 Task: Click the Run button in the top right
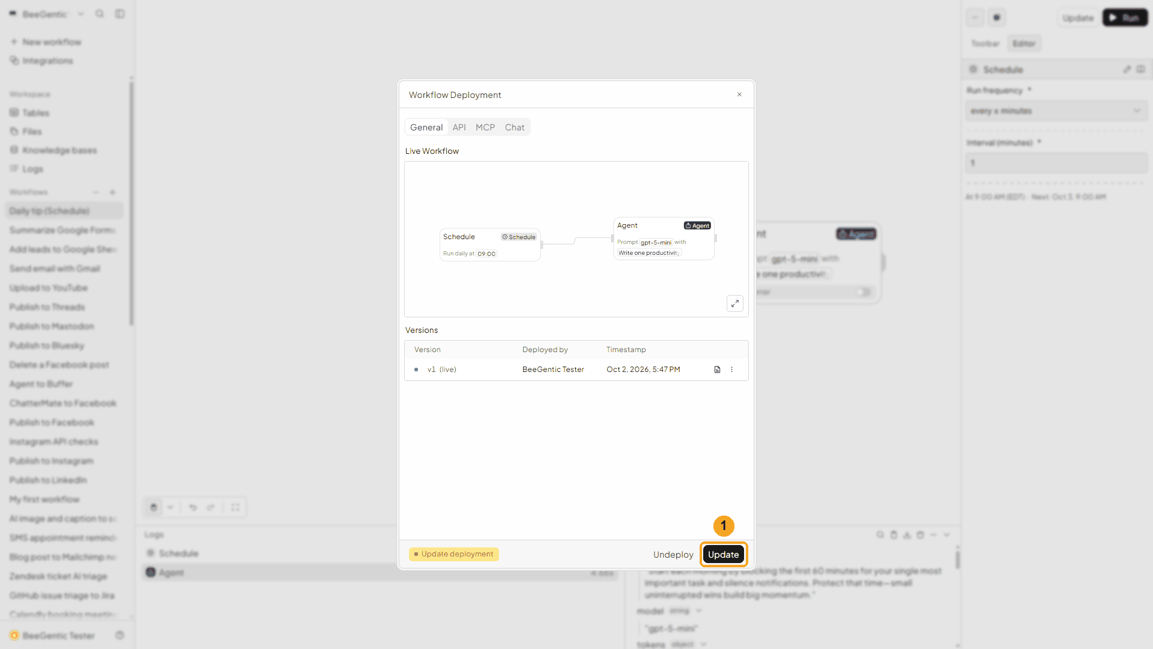tap(1125, 18)
